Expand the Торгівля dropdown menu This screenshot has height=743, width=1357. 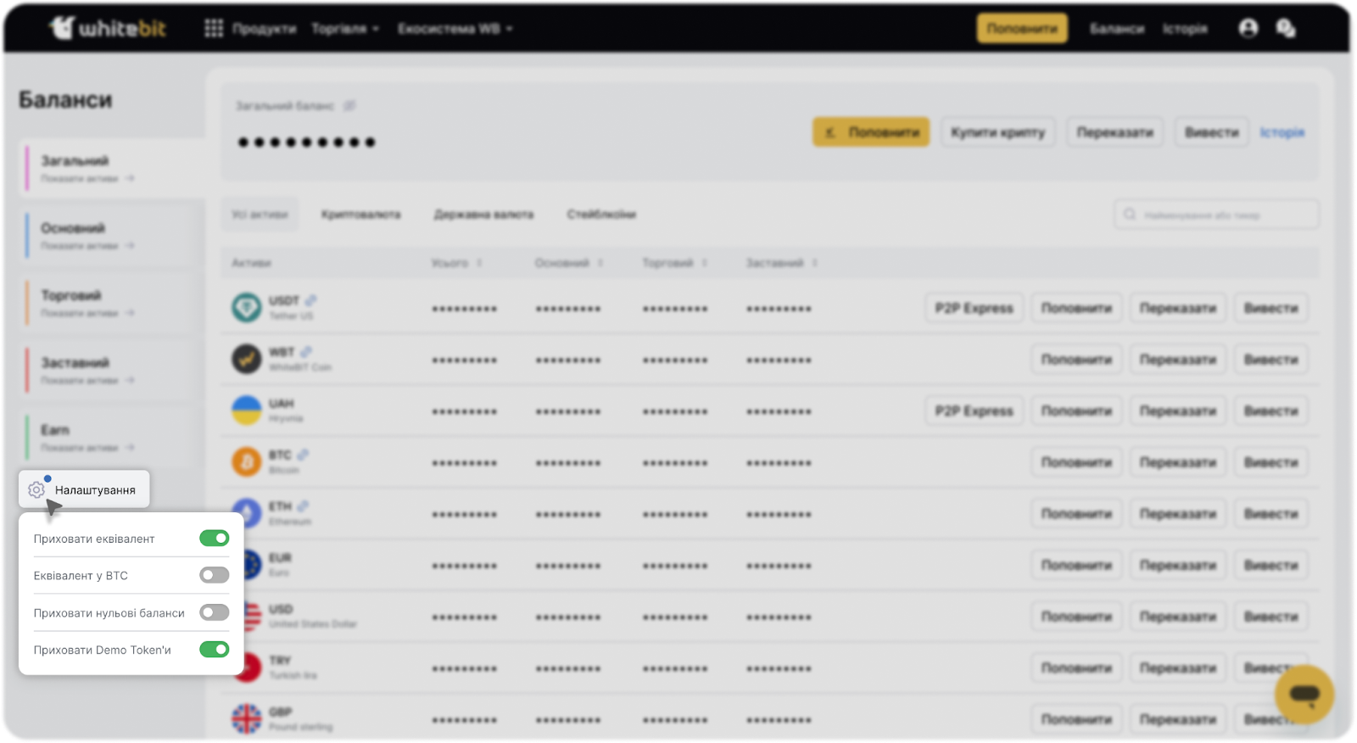point(344,29)
